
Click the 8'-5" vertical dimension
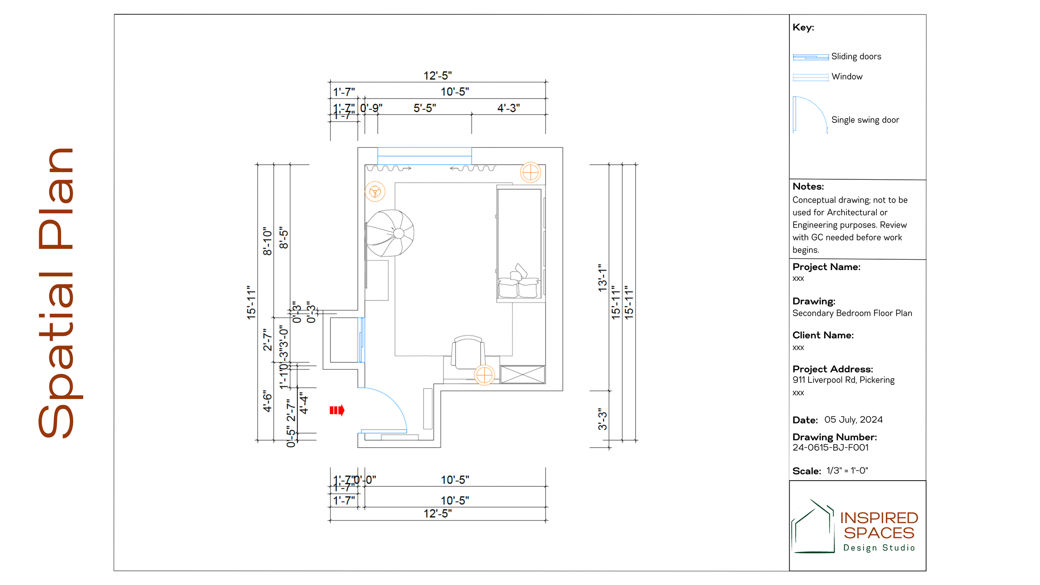coord(284,238)
